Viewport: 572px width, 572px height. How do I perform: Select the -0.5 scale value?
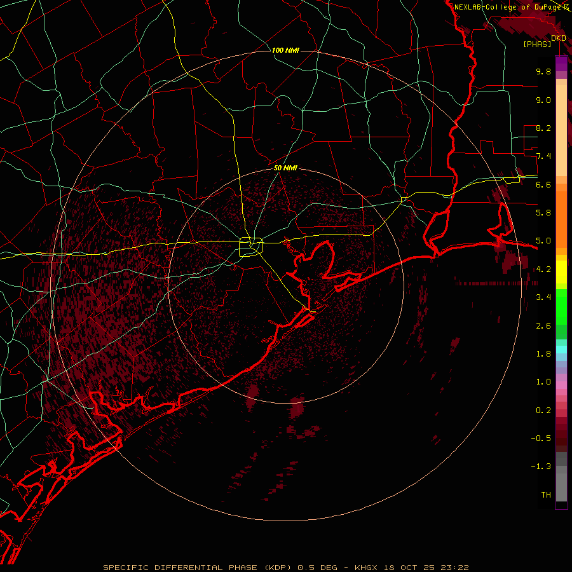[541, 439]
